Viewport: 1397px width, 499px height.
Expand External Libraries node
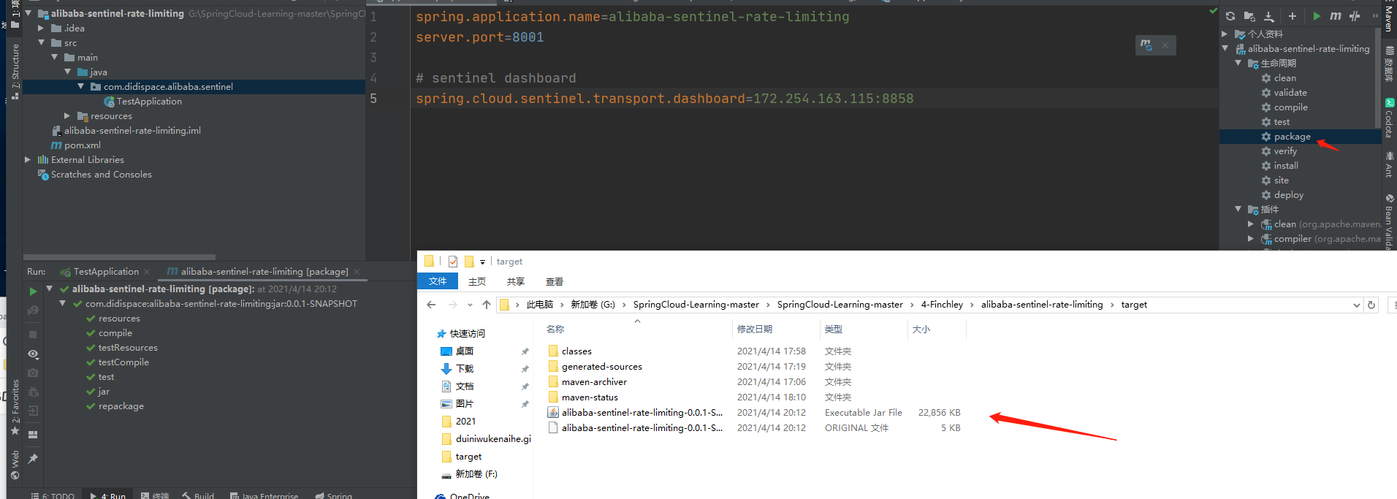point(28,160)
